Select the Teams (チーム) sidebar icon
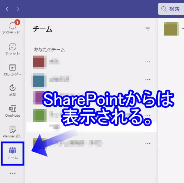This screenshot has height=183, width=184. pos(13,153)
